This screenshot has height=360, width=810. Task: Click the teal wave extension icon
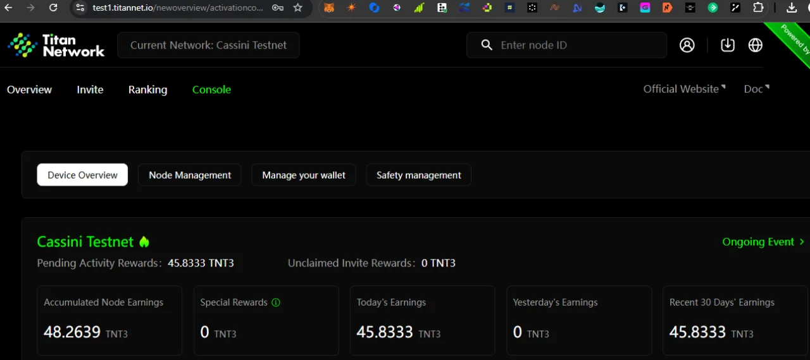coord(600,8)
